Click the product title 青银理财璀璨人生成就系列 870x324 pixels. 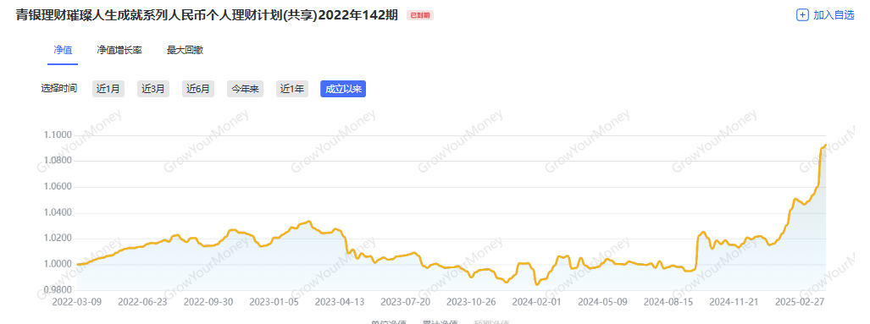tap(207, 15)
